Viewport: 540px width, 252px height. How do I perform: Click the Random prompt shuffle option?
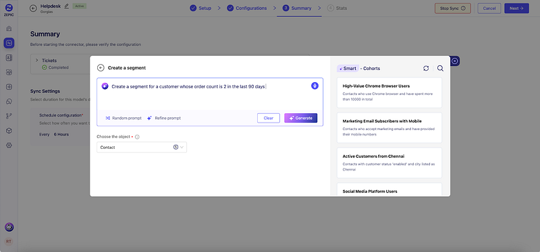click(124, 118)
